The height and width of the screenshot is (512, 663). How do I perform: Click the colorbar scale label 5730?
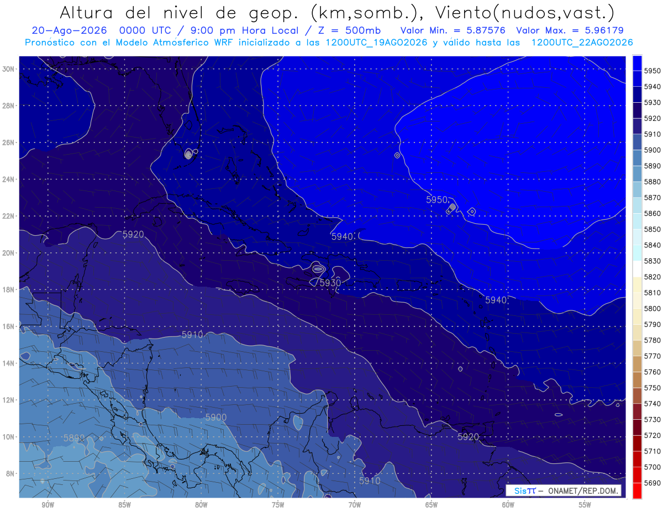click(x=653, y=419)
